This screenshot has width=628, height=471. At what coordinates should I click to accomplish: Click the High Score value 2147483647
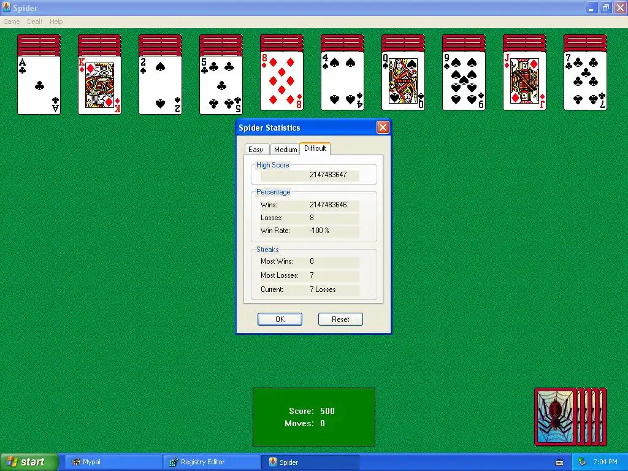(x=328, y=175)
